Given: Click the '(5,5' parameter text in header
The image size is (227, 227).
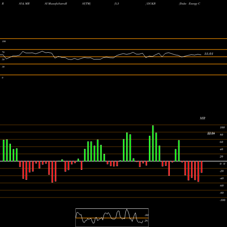Looking at the screenshot, I should [x=117, y=4].
